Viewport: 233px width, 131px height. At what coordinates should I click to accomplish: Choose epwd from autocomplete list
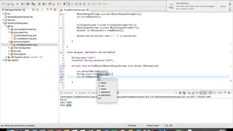pos(103,83)
